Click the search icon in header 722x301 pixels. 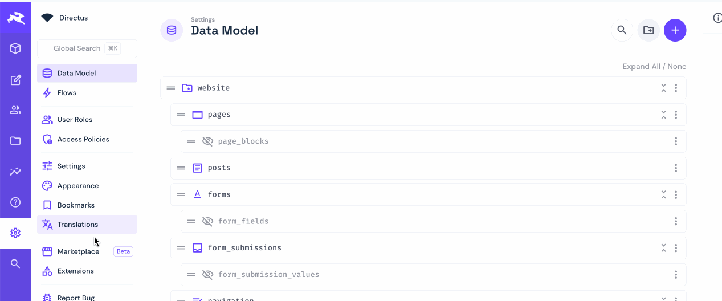click(622, 30)
